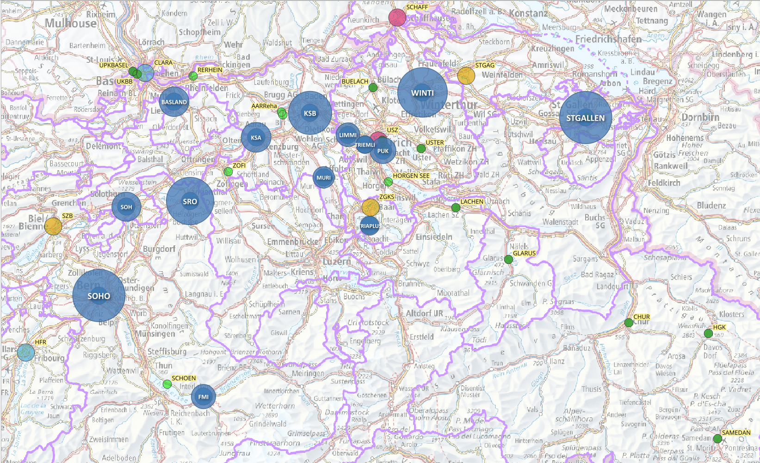Select the green HGK marker near Davos
The height and width of the screenshot is (463, 760).
[708, 333]
